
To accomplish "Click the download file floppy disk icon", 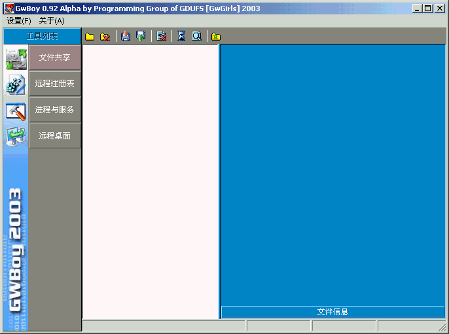I will (126, 37).
